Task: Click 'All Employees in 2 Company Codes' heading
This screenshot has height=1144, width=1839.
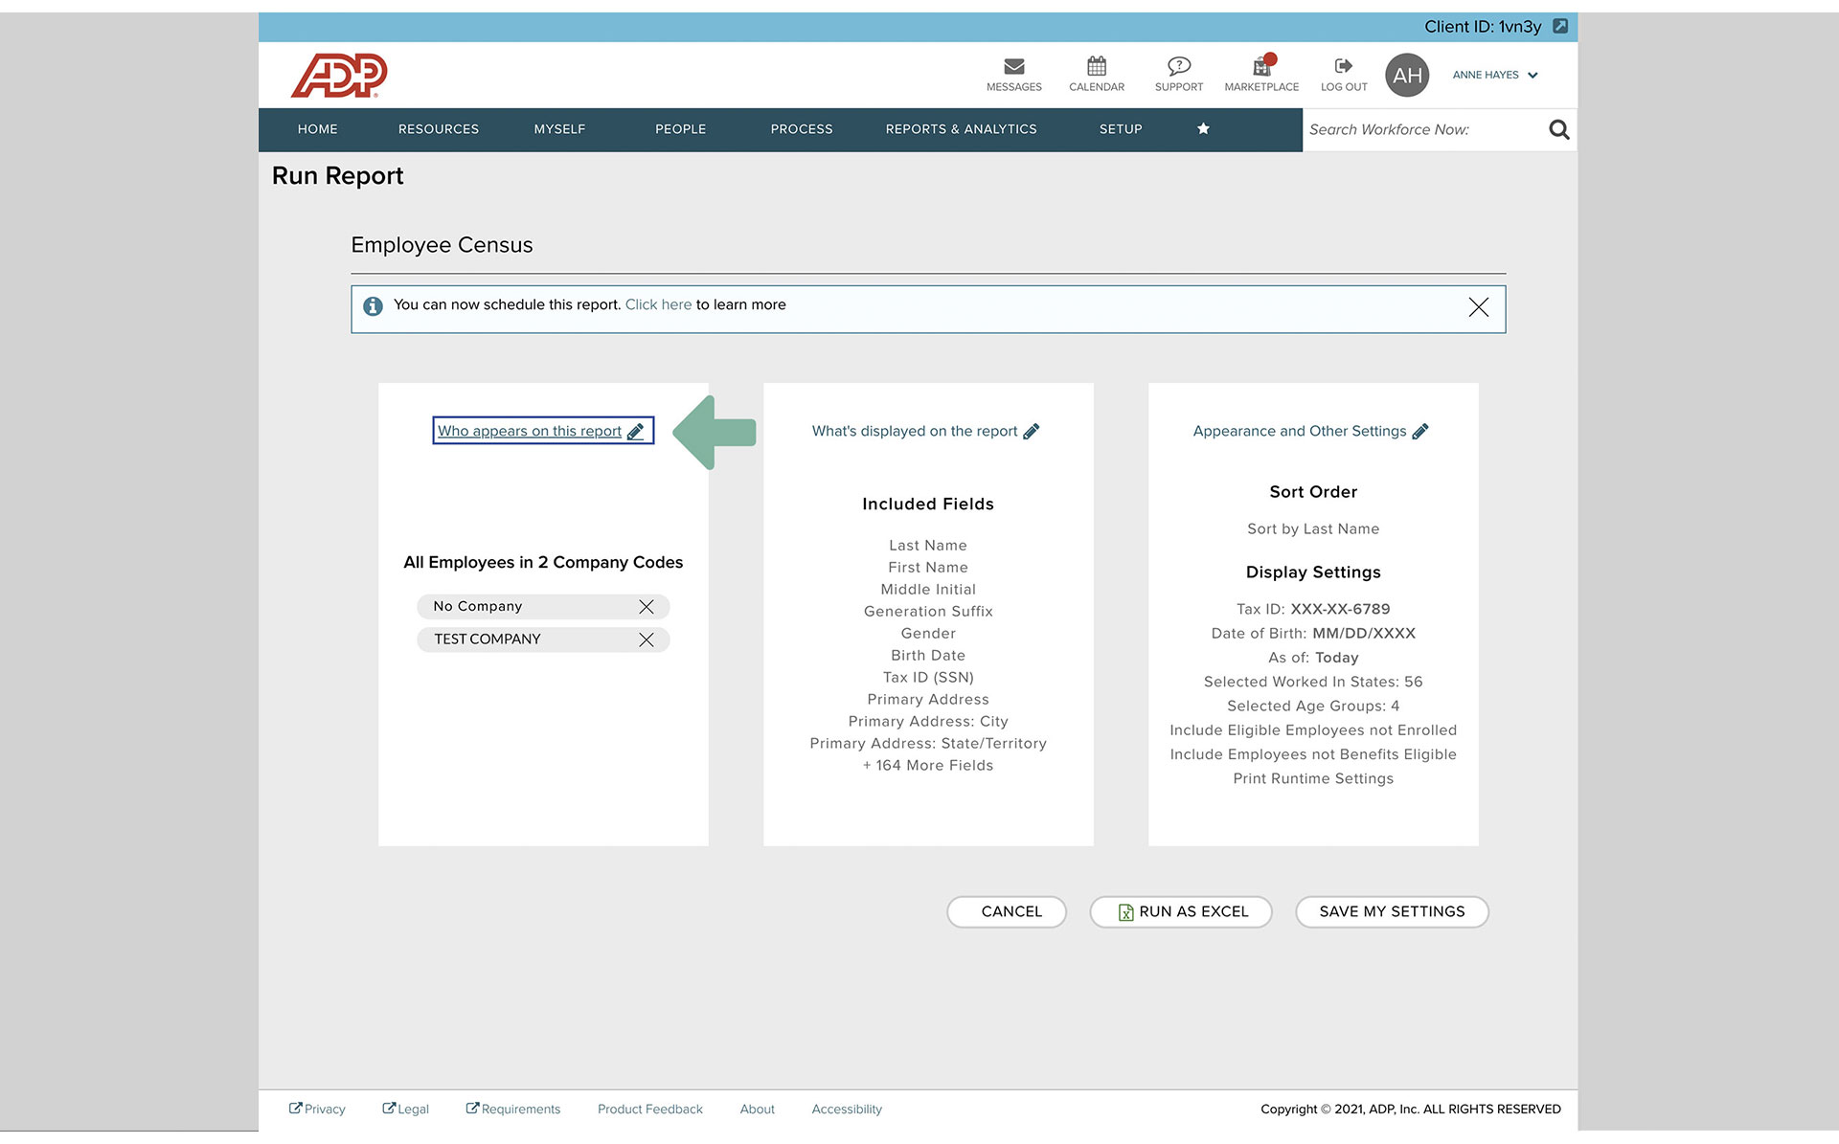Action: pyautogui.click(x=543, y=562)
